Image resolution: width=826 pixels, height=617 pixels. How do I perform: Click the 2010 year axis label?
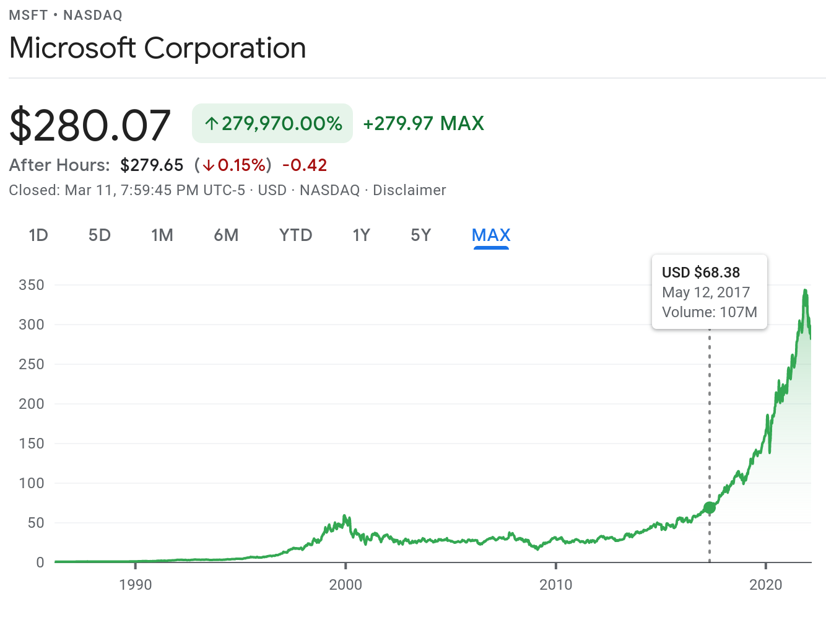click(556, 585)
